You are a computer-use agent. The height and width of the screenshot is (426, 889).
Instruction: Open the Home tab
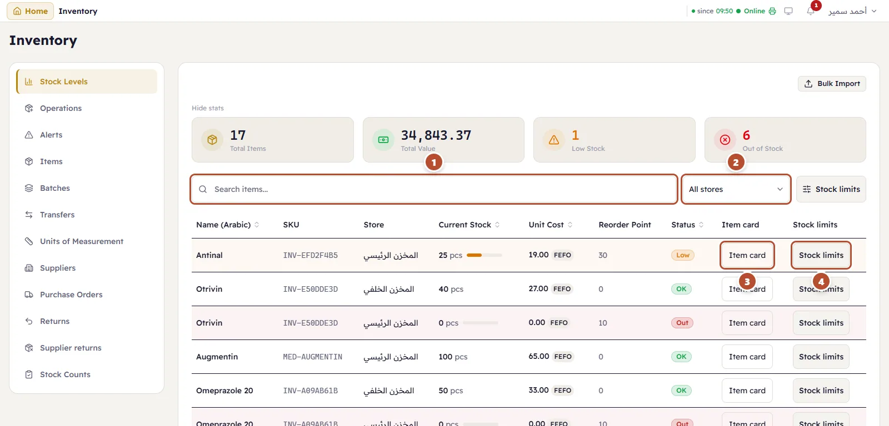pos(31,11)
